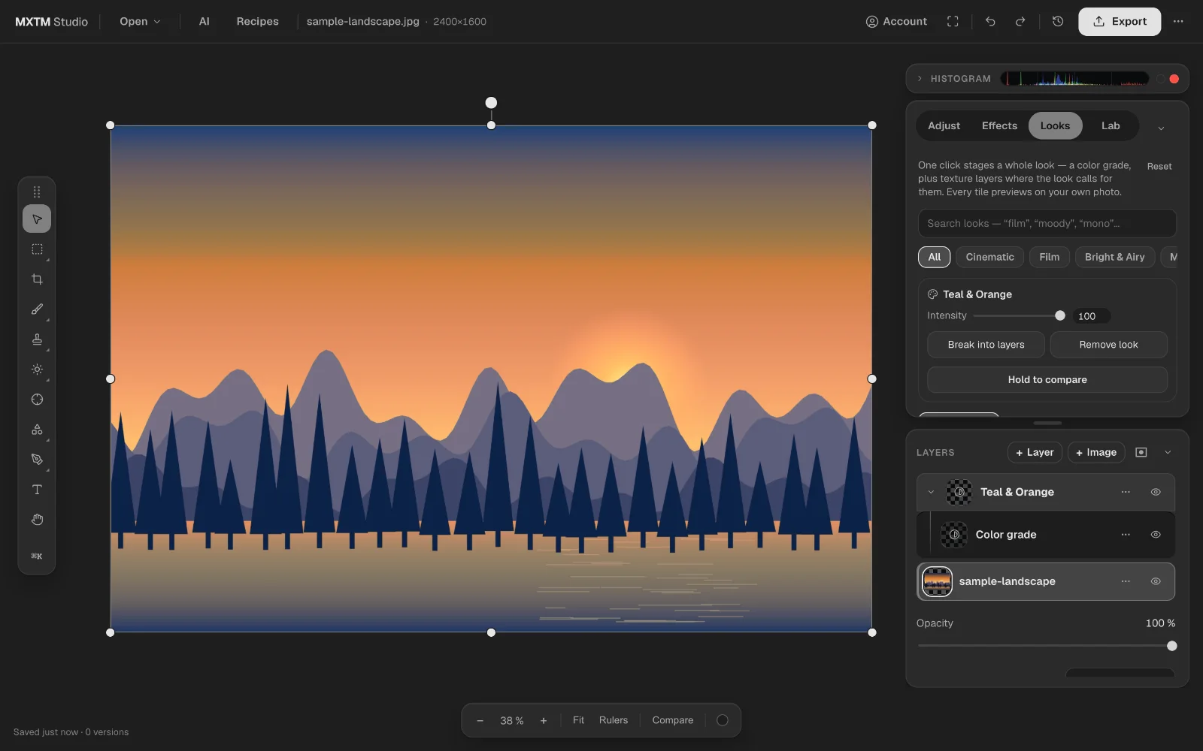1203x751 pixels.
Task: Click Hold to compare button
Action: coord(1047,380)
